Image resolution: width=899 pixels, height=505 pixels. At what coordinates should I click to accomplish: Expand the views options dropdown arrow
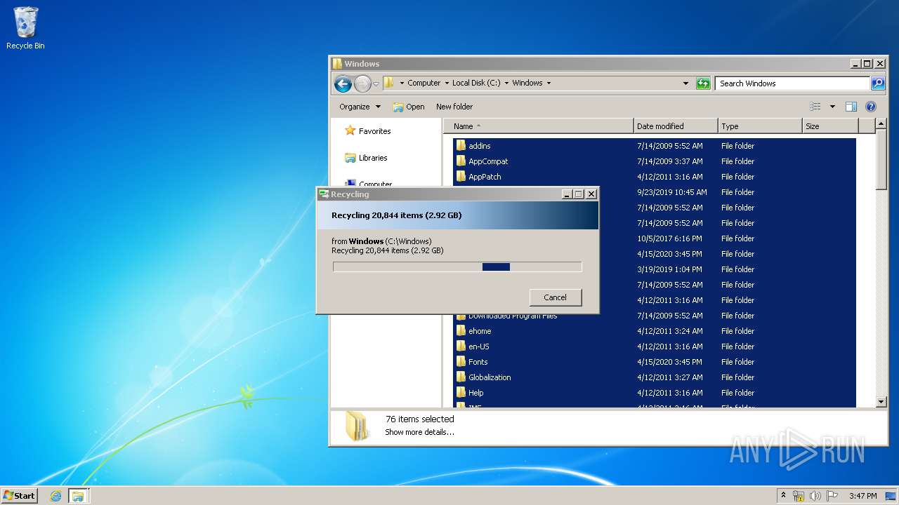click(x=832, y=107)
